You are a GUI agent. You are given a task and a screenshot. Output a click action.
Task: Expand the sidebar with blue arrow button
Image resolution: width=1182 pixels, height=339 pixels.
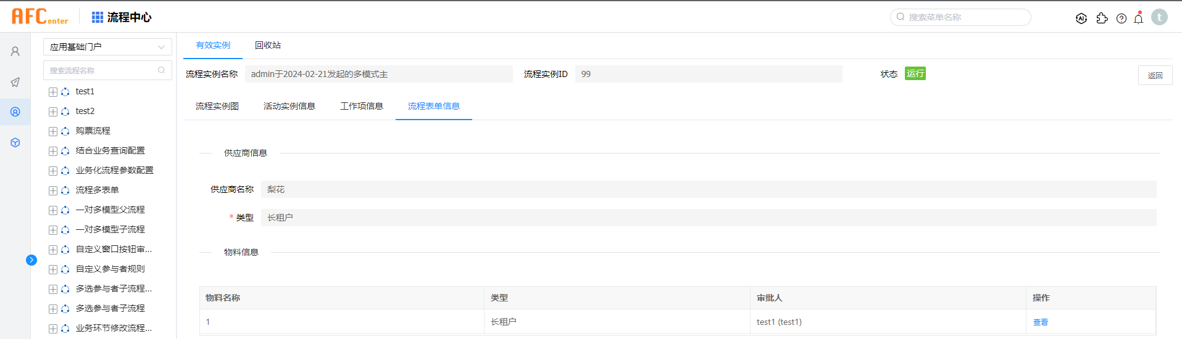pos(31,260)
